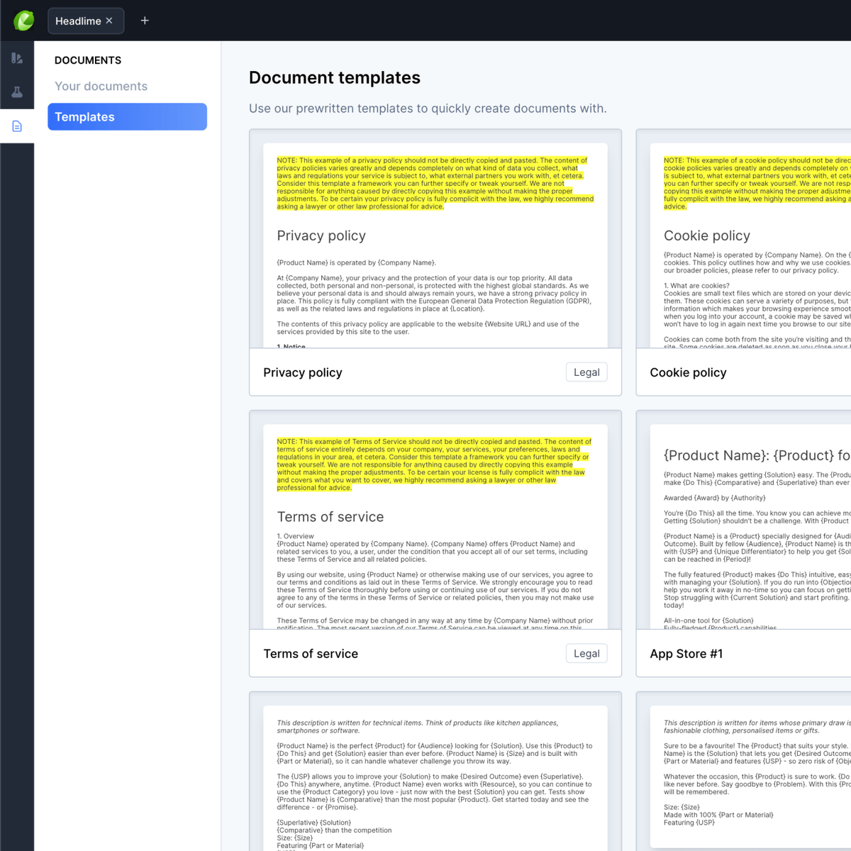851x851 pixels.
Task: Open a new tab with plus icon
Action: (x=145, y=21)
